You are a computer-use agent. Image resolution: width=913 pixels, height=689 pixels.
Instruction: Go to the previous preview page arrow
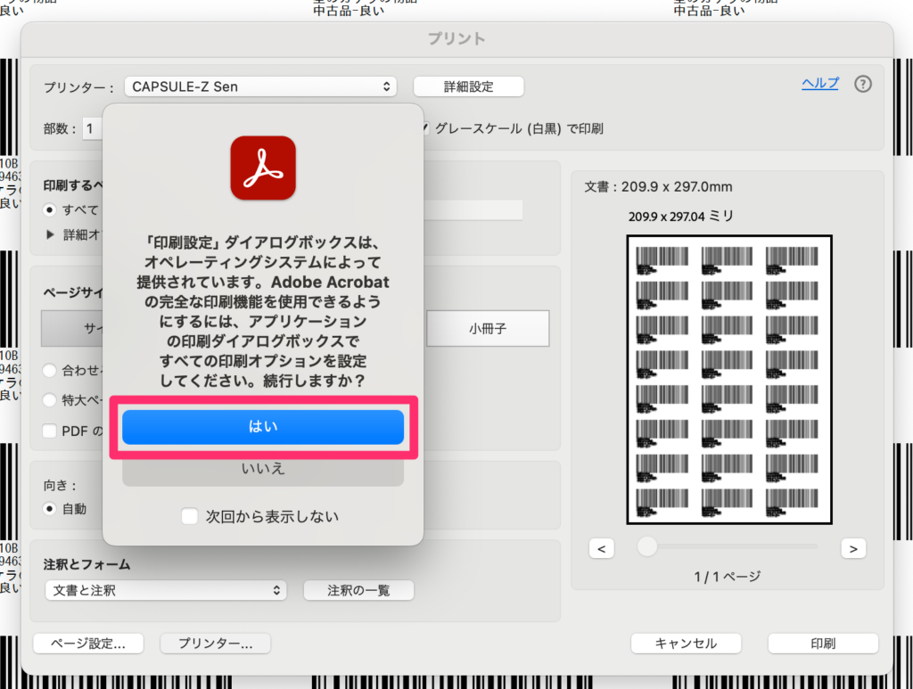point(602,549)
